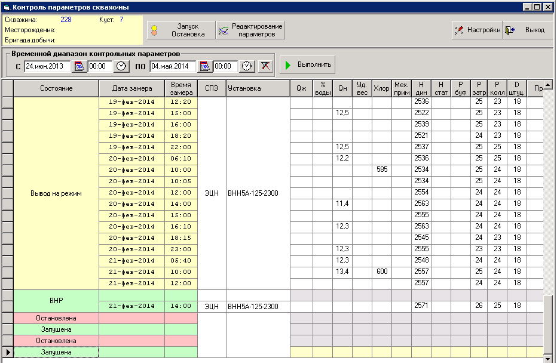This screenshot has width=557, height=364.
Task: Click the Время замера column header
Action: click(181, 88)
